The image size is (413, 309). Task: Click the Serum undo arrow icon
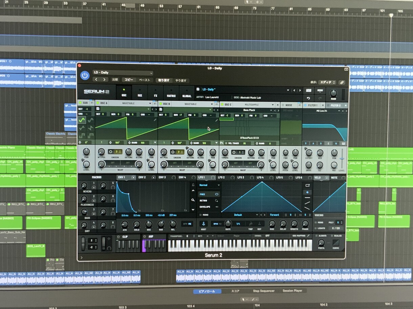[x=308, y=98]
